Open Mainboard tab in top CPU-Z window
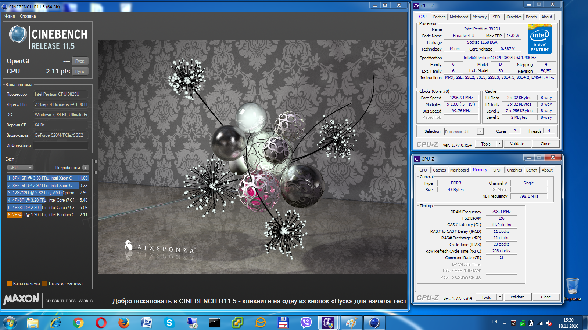588x330 pixels. tap(459, 17)
